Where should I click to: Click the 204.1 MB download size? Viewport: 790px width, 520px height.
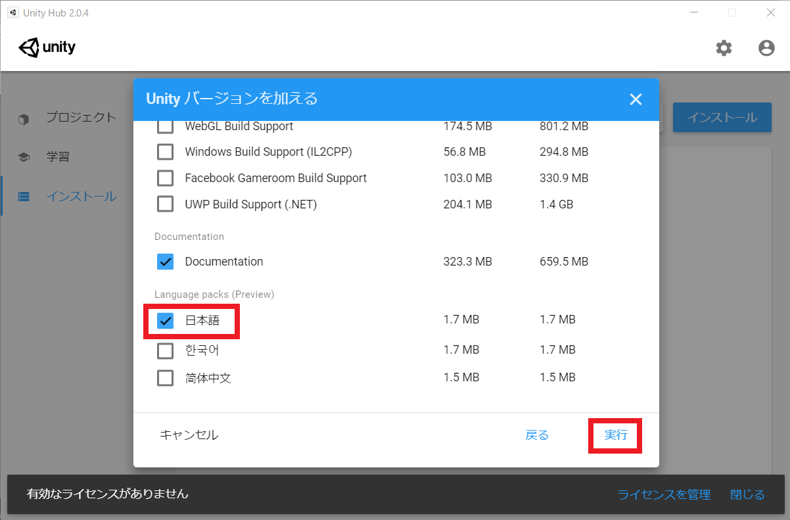[x=468, y=204]
